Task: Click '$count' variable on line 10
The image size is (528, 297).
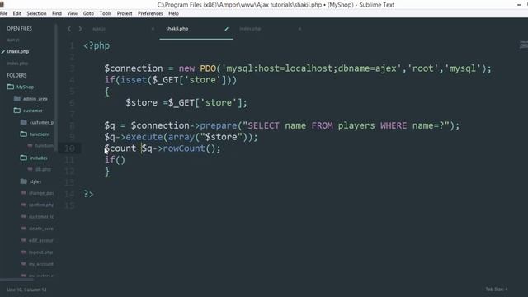Action: 120,148
